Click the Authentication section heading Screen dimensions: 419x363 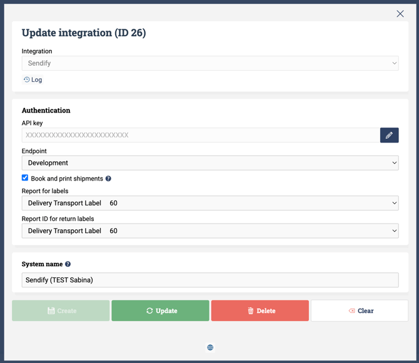[46, 110]
